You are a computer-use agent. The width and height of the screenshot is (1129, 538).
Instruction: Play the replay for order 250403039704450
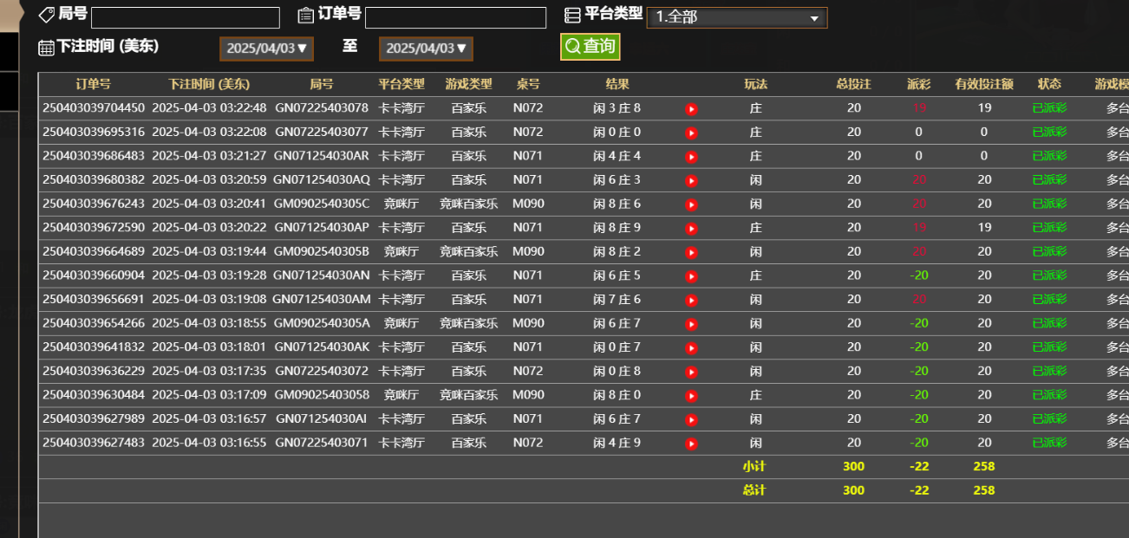(x=691, y=107)
